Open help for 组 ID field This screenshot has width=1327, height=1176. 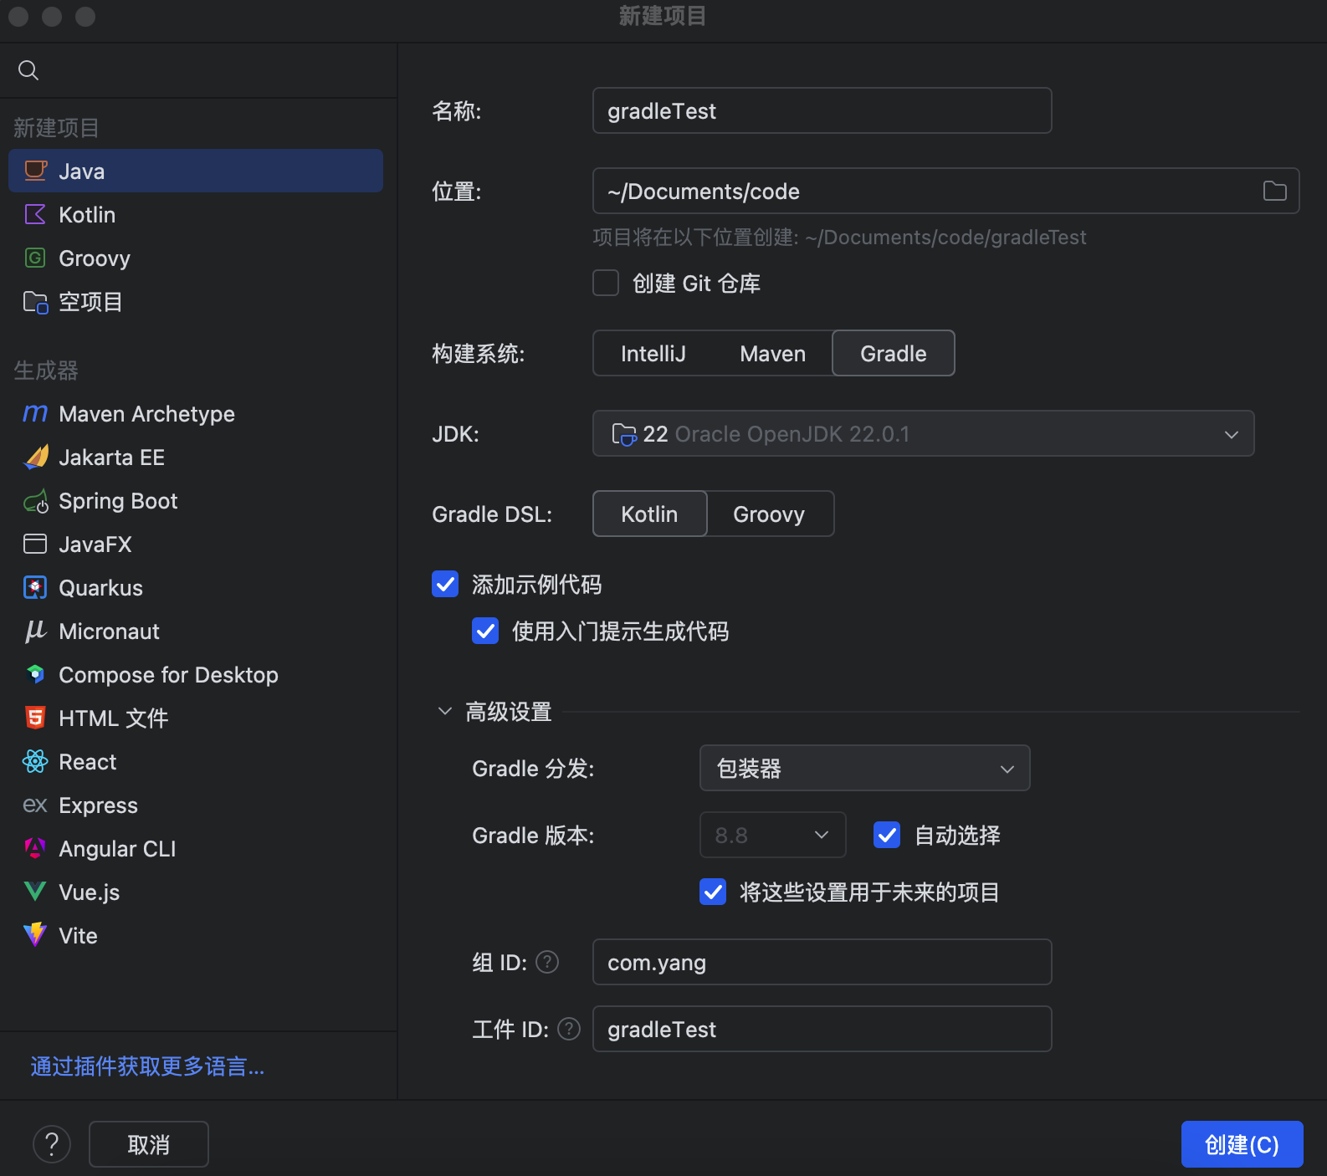click(x=547, y=962)
